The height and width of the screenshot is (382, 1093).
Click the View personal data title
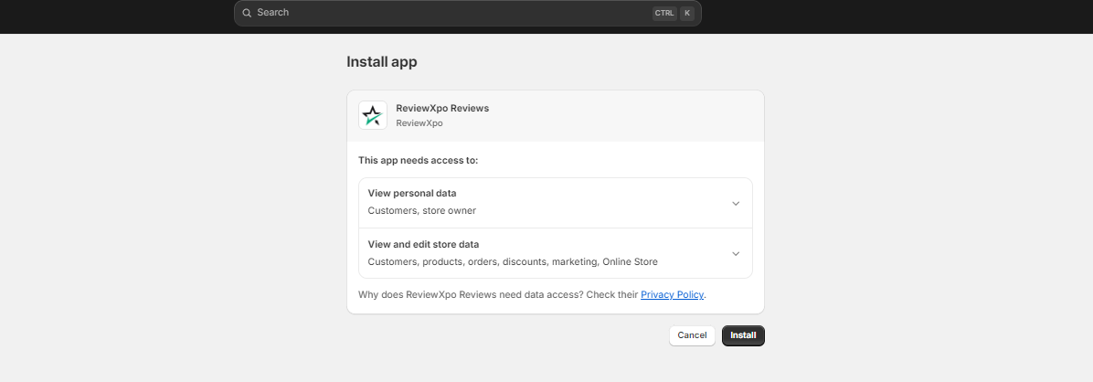pyautogui.click(x=411, y=194)
